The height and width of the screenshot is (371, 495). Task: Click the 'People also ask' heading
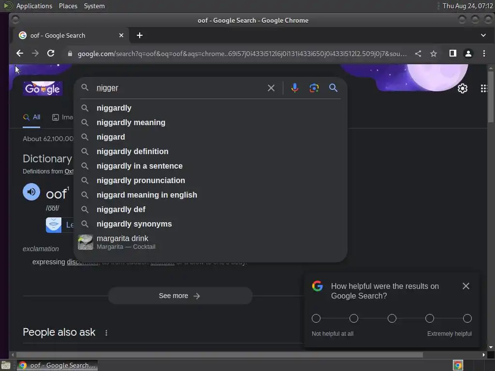coord(59,332)
